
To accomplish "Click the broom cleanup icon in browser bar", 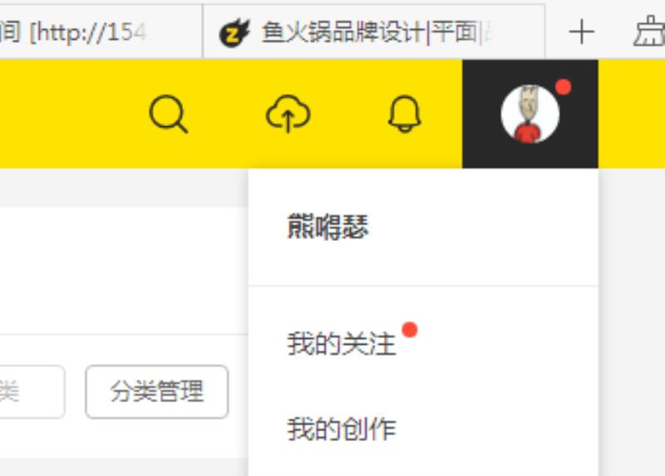I will pos(649,32).
